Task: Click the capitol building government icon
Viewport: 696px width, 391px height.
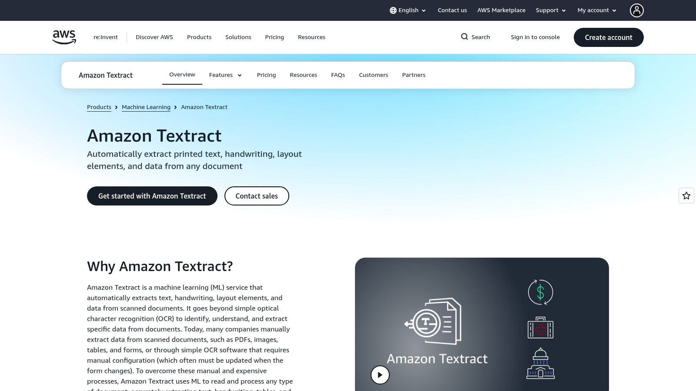Action: coord(540,363)
